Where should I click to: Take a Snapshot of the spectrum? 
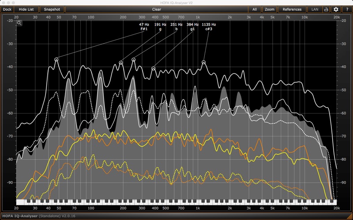[52, 9]
